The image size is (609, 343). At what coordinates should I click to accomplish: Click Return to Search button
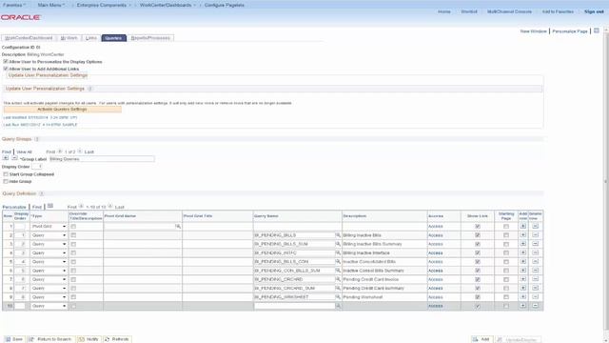[x=50, y=339]
